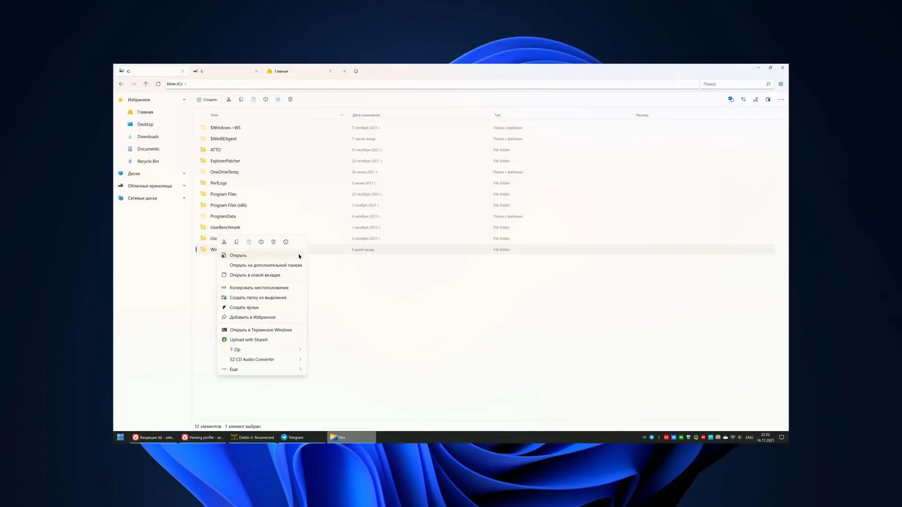Click the Delete icon in the context menu
Viewport: 902px width, 507px height.
273,242
